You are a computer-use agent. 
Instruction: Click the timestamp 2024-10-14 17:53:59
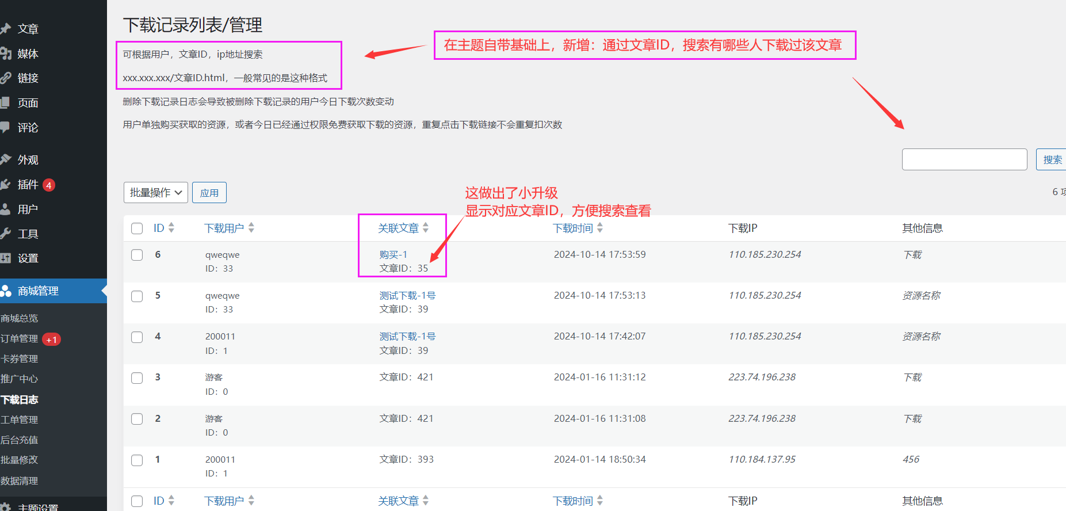click(600, 254)
